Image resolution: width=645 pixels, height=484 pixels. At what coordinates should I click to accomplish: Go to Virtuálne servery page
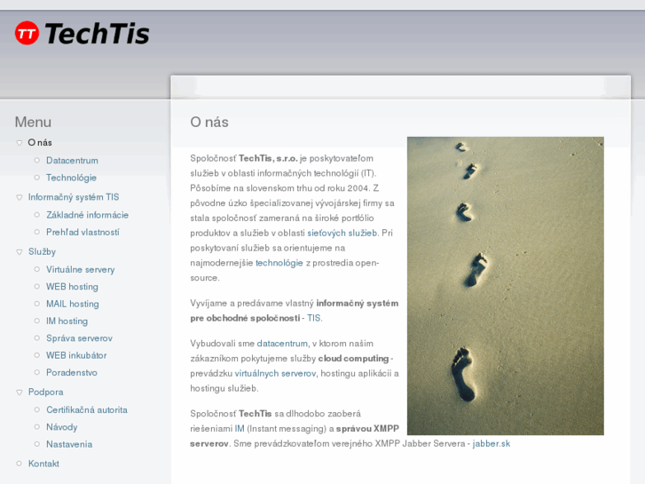80,269
